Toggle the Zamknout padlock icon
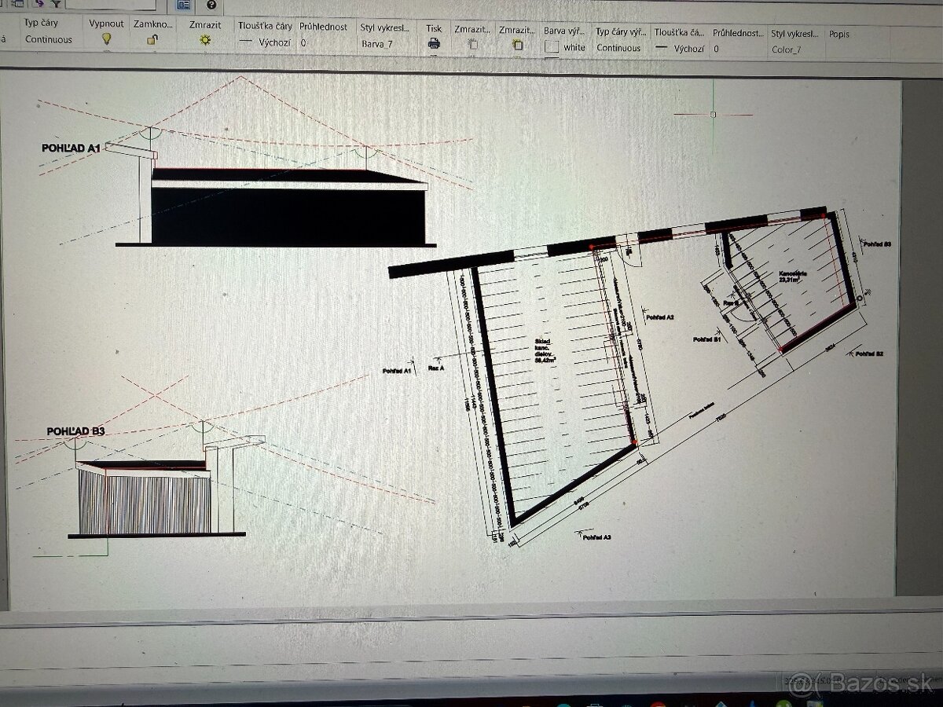The width and height of the screenshot is (943, 707). [x=152, y=40]
